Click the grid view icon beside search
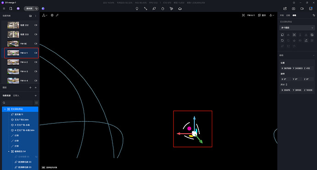The width and height of the screenshot is (317, 170). click(36, 102)
